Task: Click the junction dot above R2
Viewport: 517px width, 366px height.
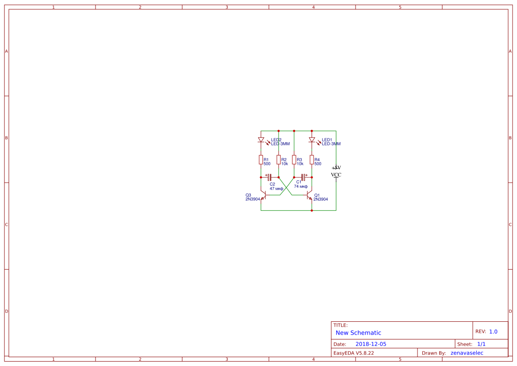Action: (x=279, y=131)
